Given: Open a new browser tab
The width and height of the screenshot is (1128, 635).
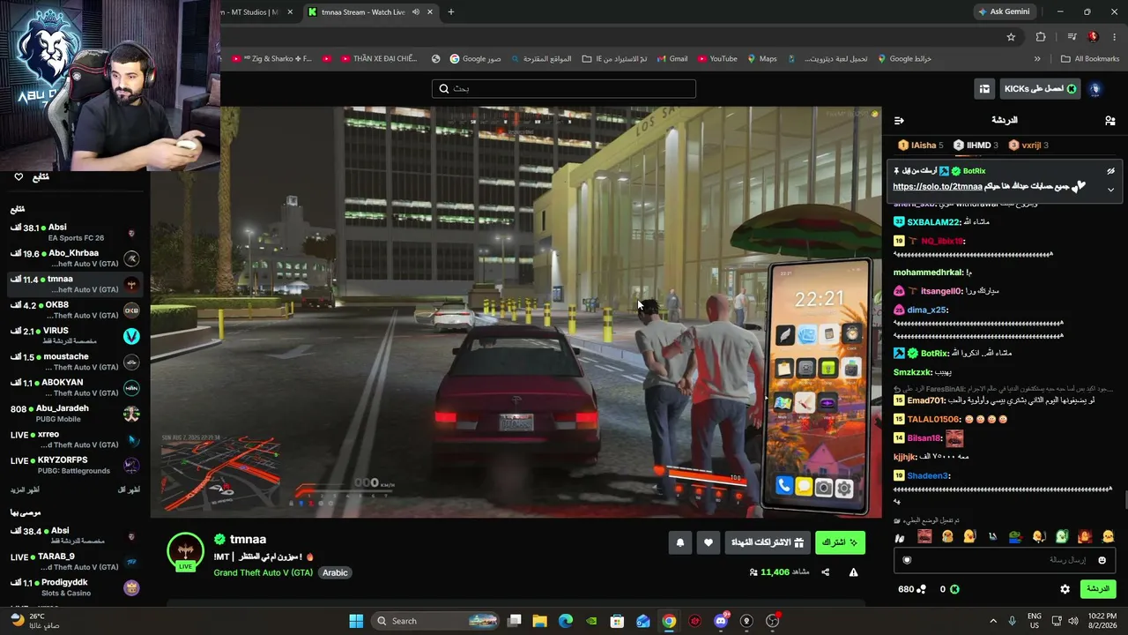Looking at the screenshot, I should (x=451, y=12).
